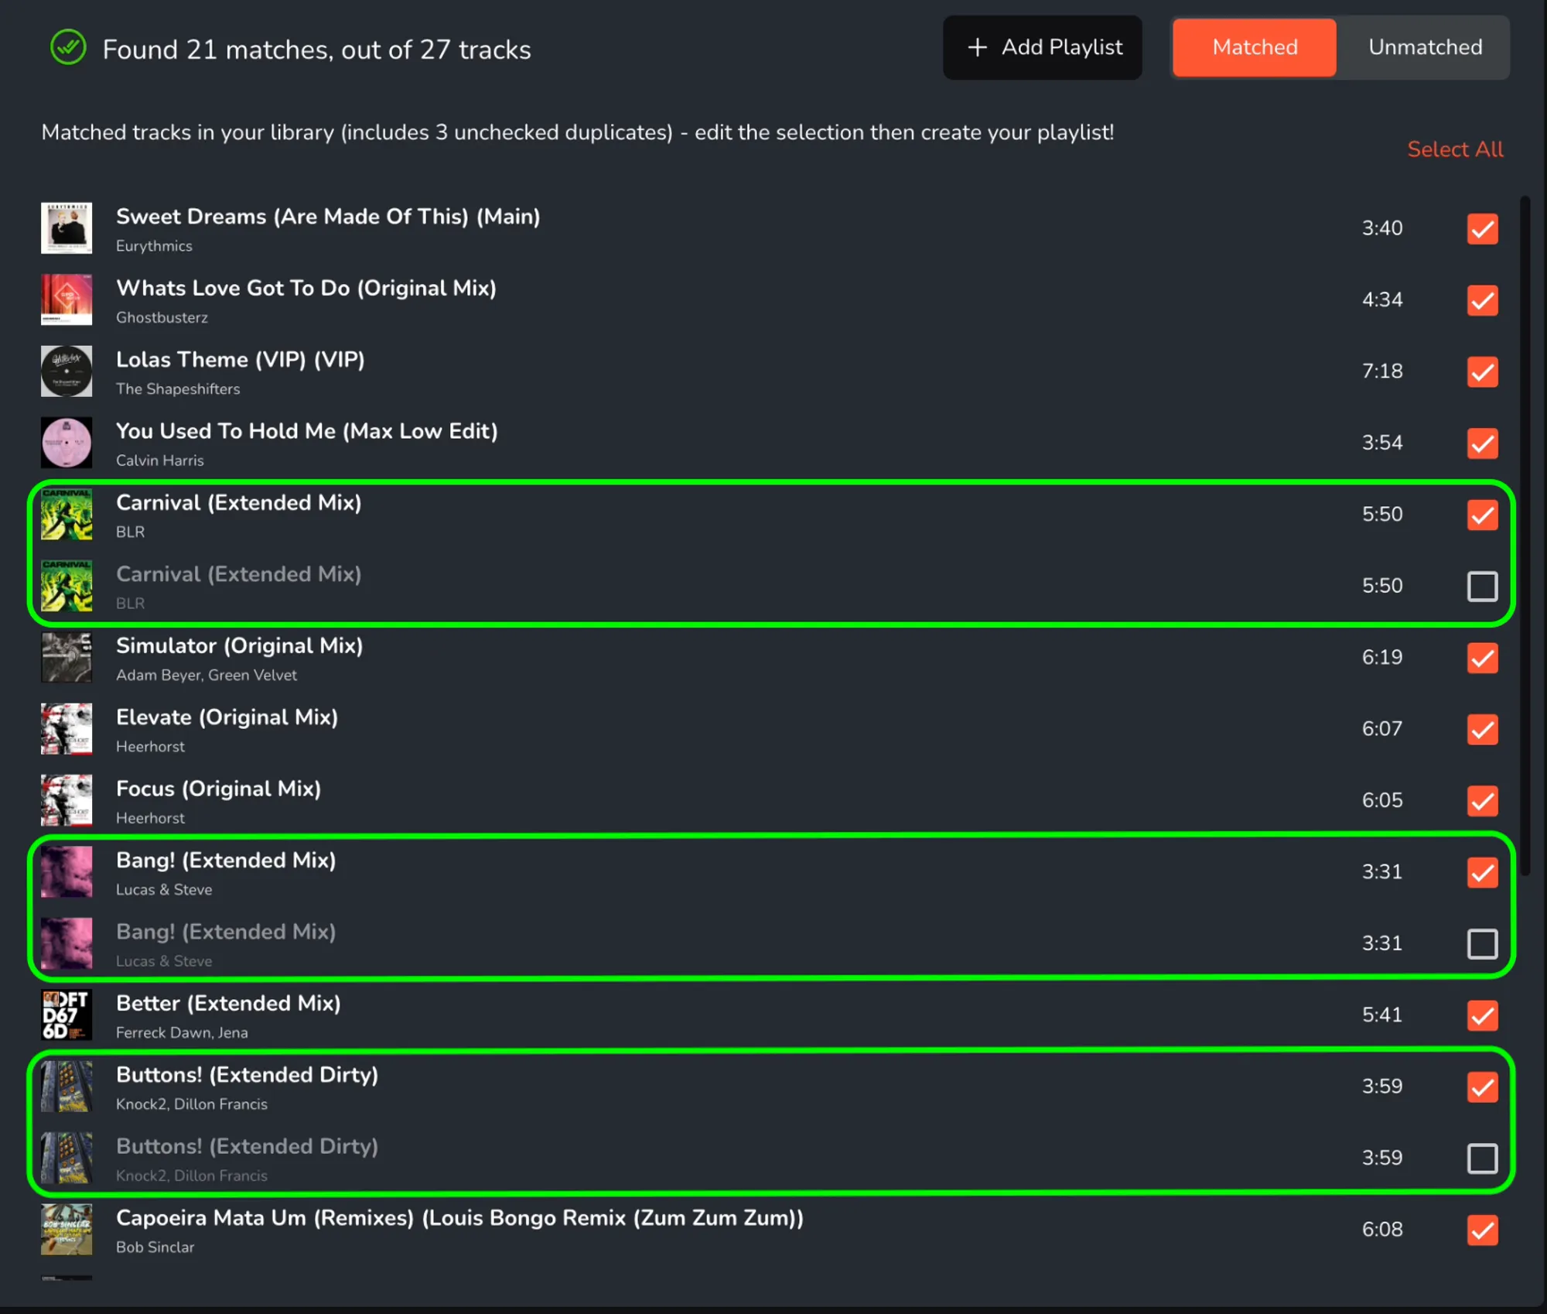Switch to the Matched tab

coord(1254,47)
